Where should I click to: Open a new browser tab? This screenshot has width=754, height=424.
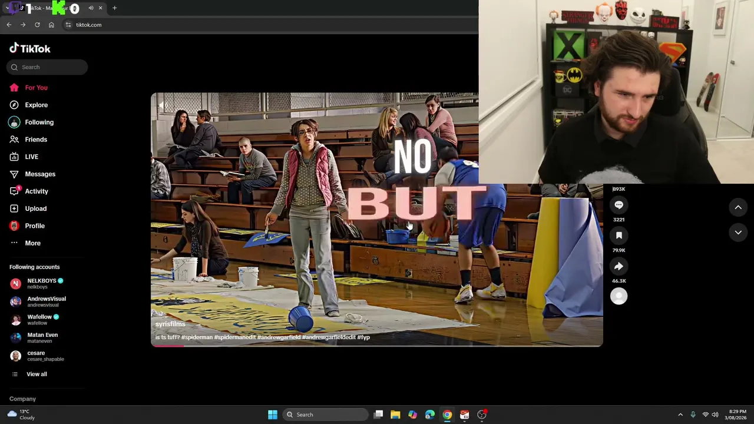[x=114, y=8]
